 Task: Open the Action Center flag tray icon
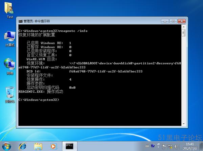164,146
